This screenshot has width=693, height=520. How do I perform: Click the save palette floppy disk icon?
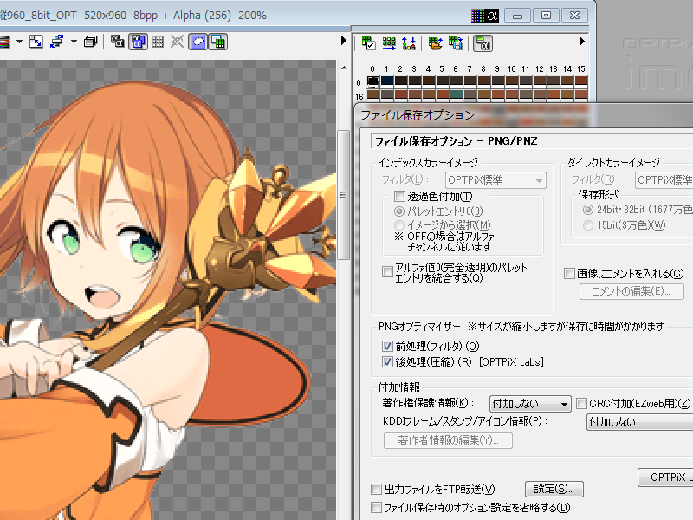(x=456, y=43)
